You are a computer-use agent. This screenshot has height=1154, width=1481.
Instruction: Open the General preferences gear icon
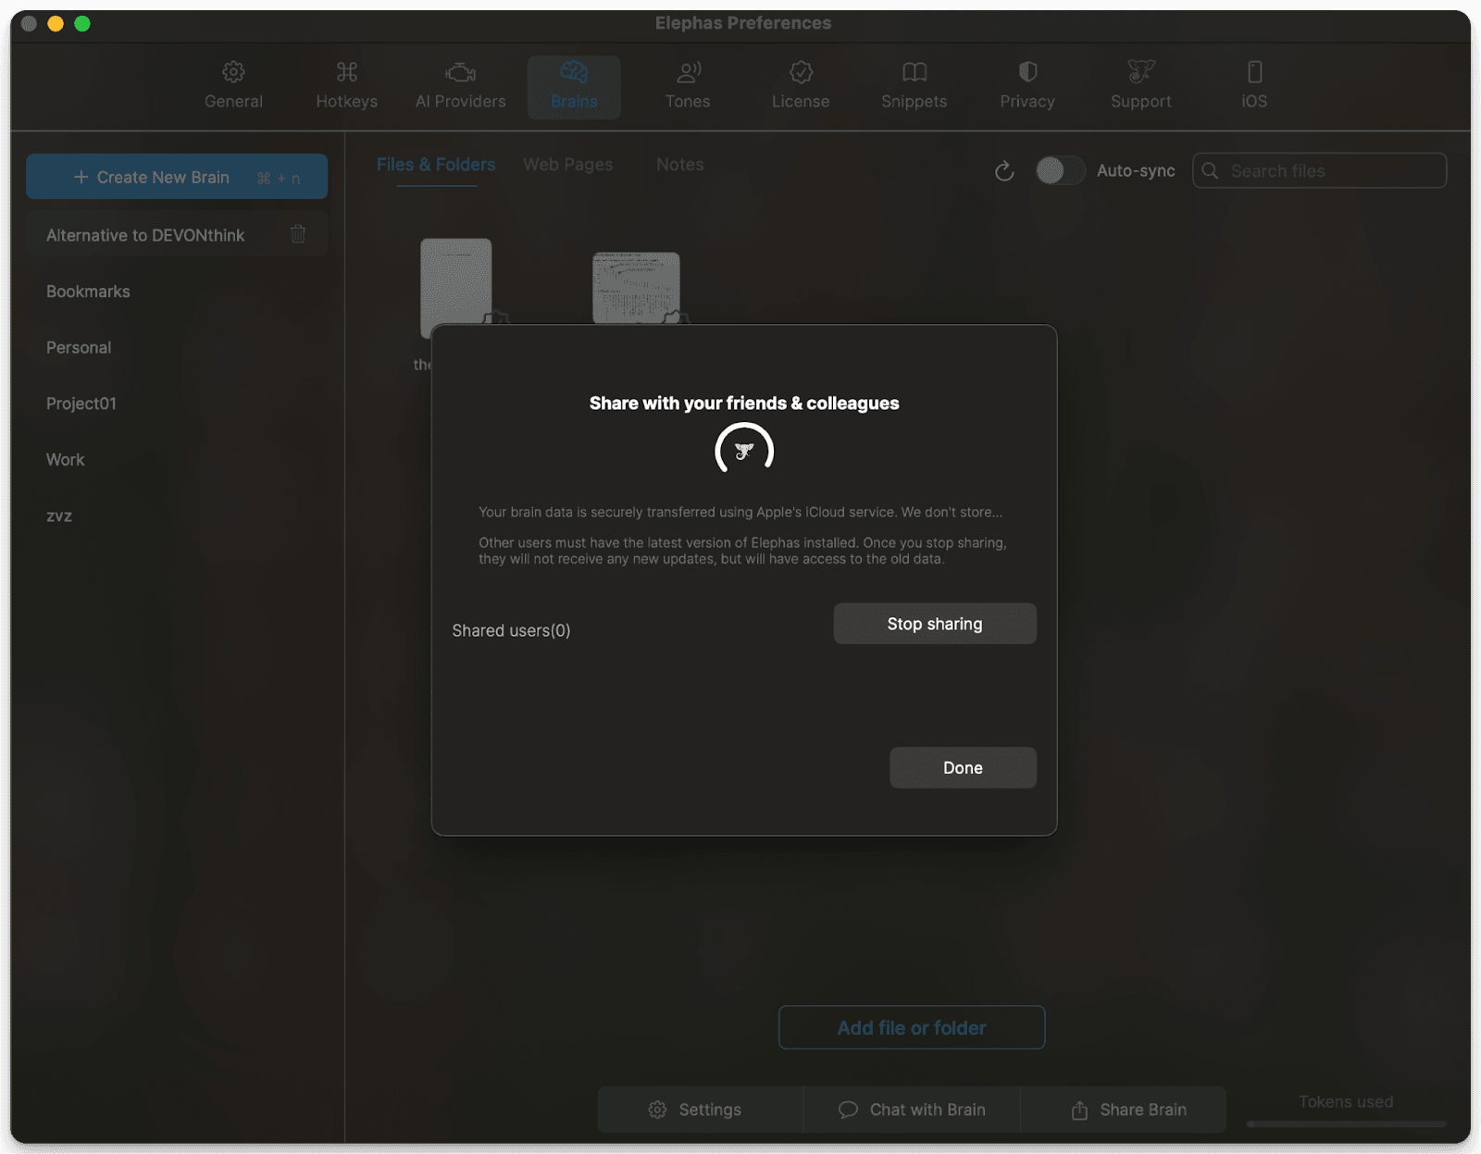click(x=233, y=72)
